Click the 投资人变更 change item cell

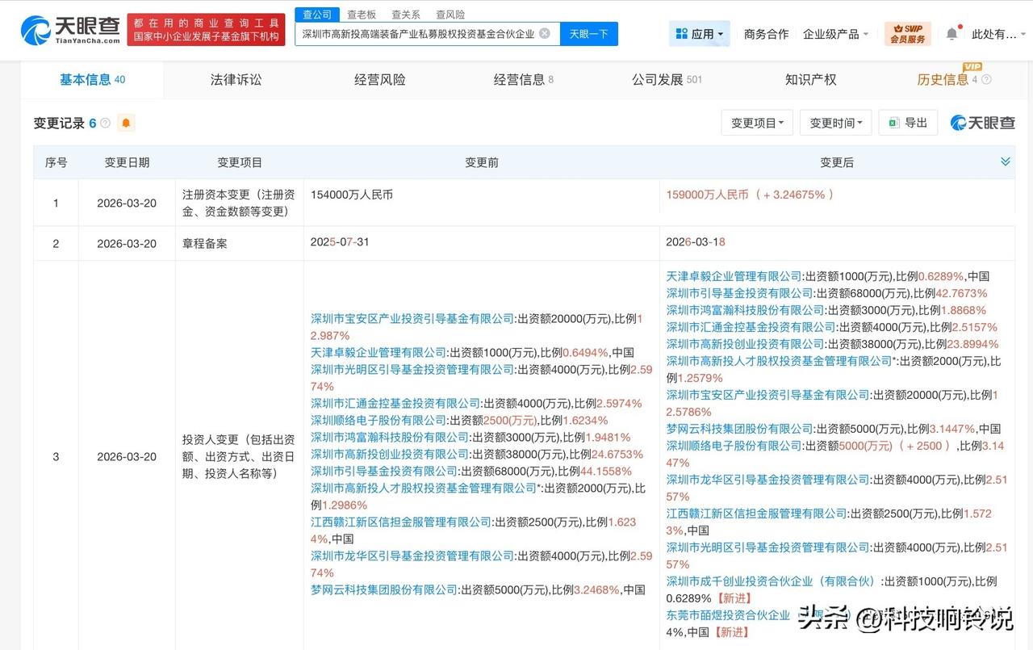[240, 456]
